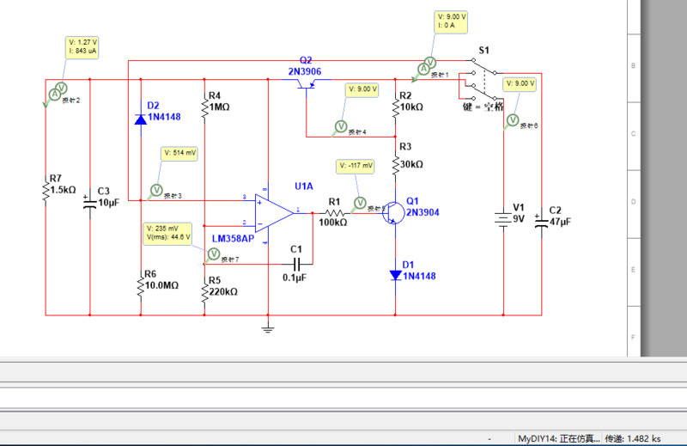This screenshot has height=446, width=687.
Task: Click the ground symbol below the op-amp
Action: pos(268,326)
